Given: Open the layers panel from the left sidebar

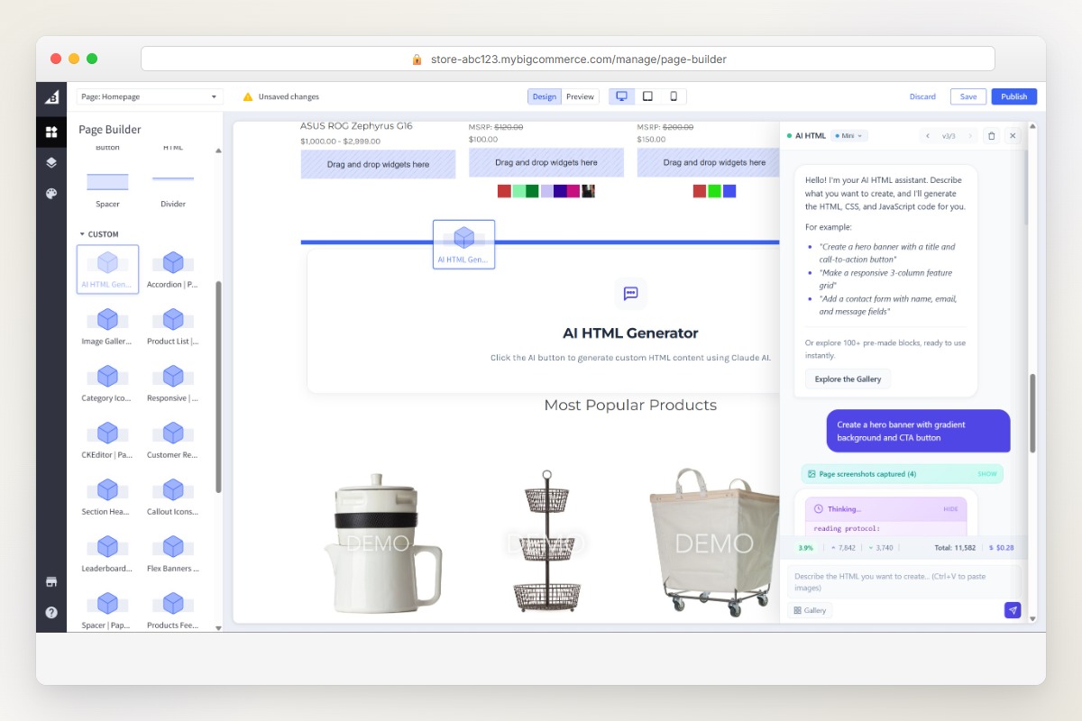Looking at the screenshot, I should tap(51, 163).
